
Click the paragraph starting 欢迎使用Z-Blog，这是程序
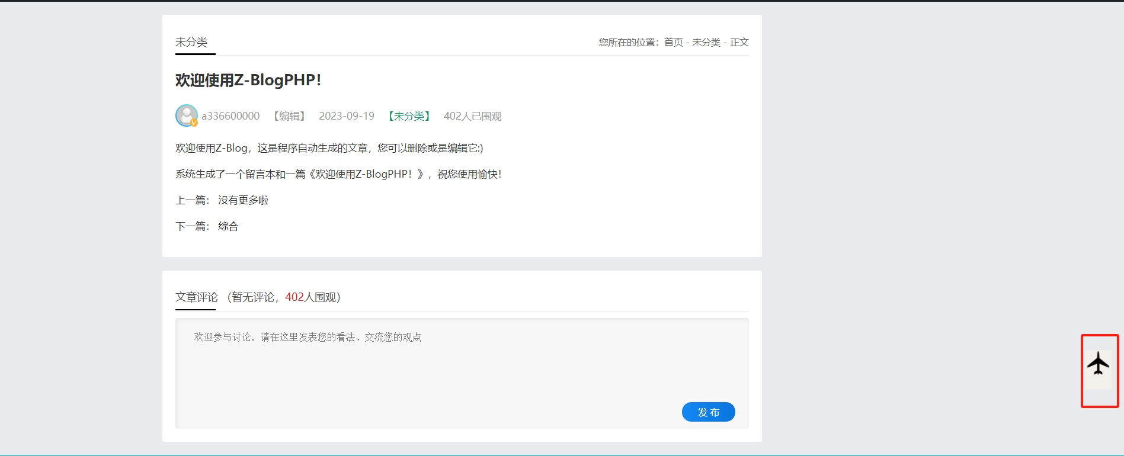point(329,148)
